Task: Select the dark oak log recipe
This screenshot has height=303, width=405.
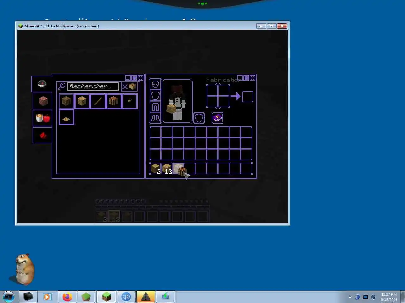Action: pos(66,101)
